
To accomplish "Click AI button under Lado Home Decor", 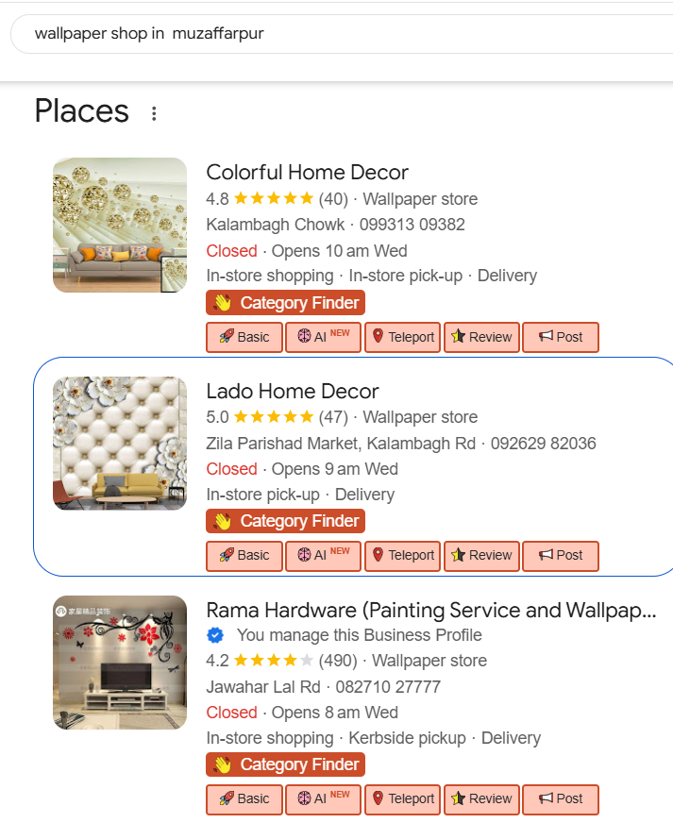I will [323, 555].
